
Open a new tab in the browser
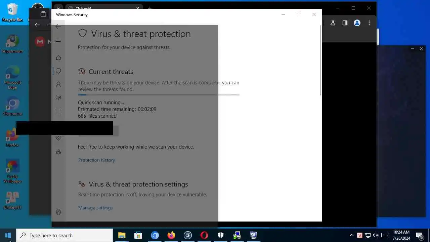(150, 8)
